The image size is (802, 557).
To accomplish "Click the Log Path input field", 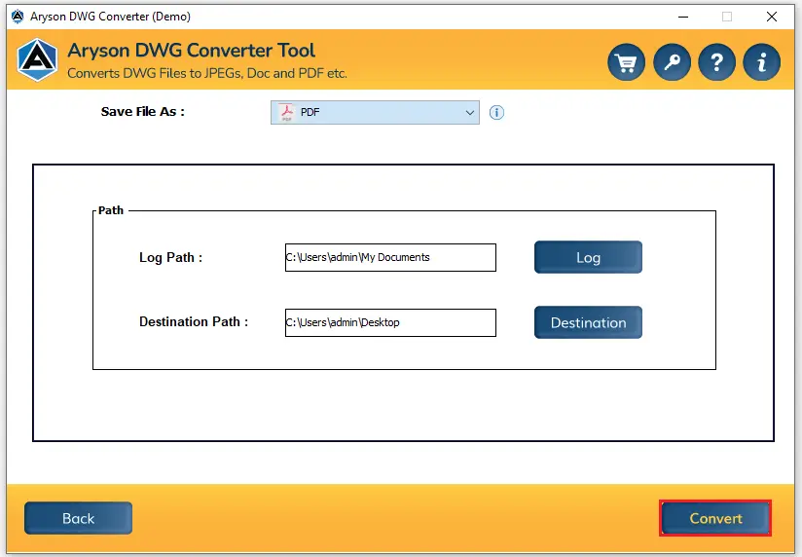I will (x=390, y=257).
